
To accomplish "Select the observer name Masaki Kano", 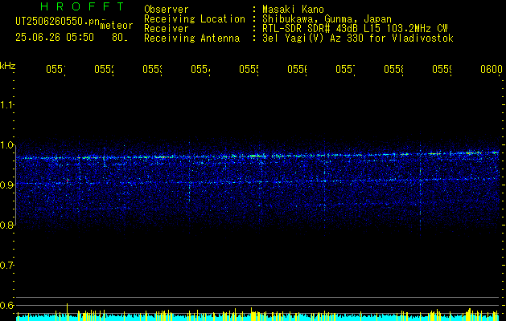I will tap(293, 9).
